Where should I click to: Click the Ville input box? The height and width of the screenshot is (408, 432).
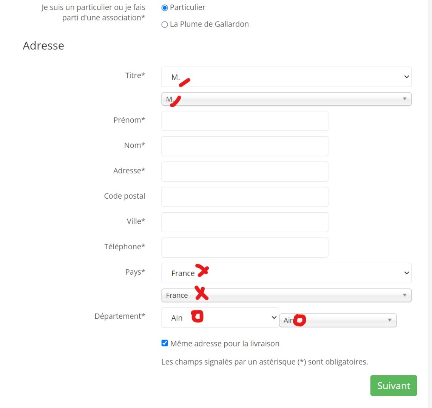coord(245,222)
